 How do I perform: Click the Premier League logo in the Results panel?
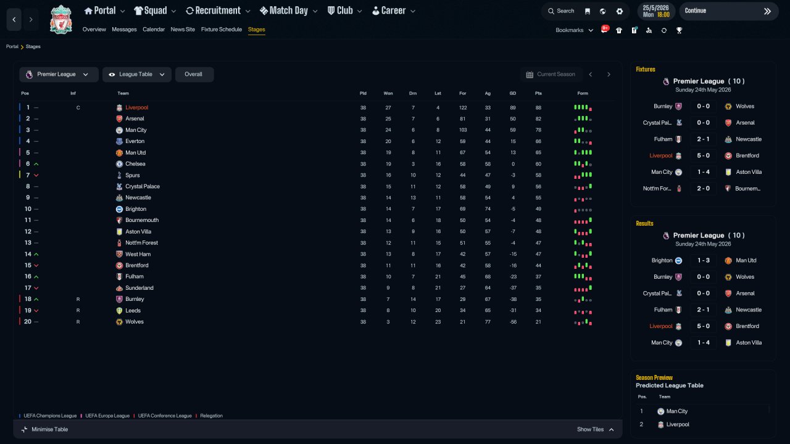click(665, 236)
